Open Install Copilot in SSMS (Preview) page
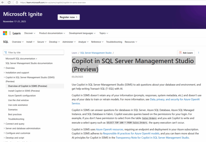Image resolution: width=206 pixels, height=142 pixels. coord(24,91)
